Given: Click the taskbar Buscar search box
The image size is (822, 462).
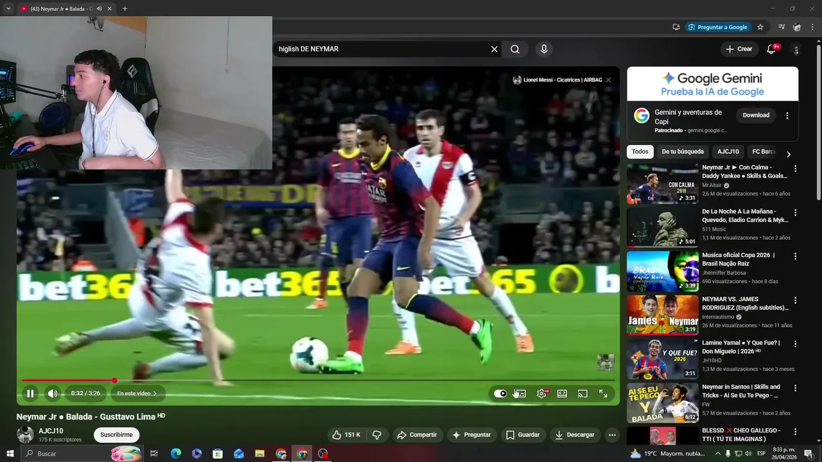Looking at the screenshot, I should [82, 454].
